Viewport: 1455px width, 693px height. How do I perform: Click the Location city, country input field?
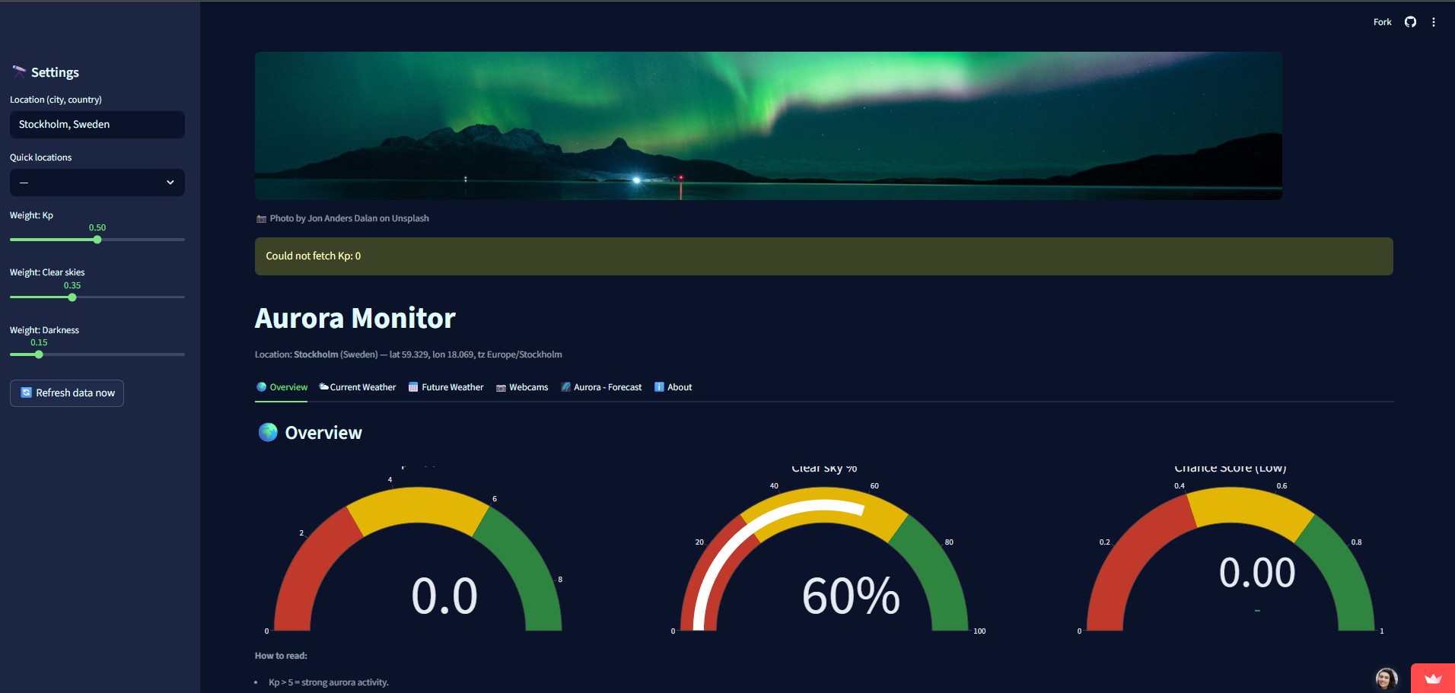(97, 125)
